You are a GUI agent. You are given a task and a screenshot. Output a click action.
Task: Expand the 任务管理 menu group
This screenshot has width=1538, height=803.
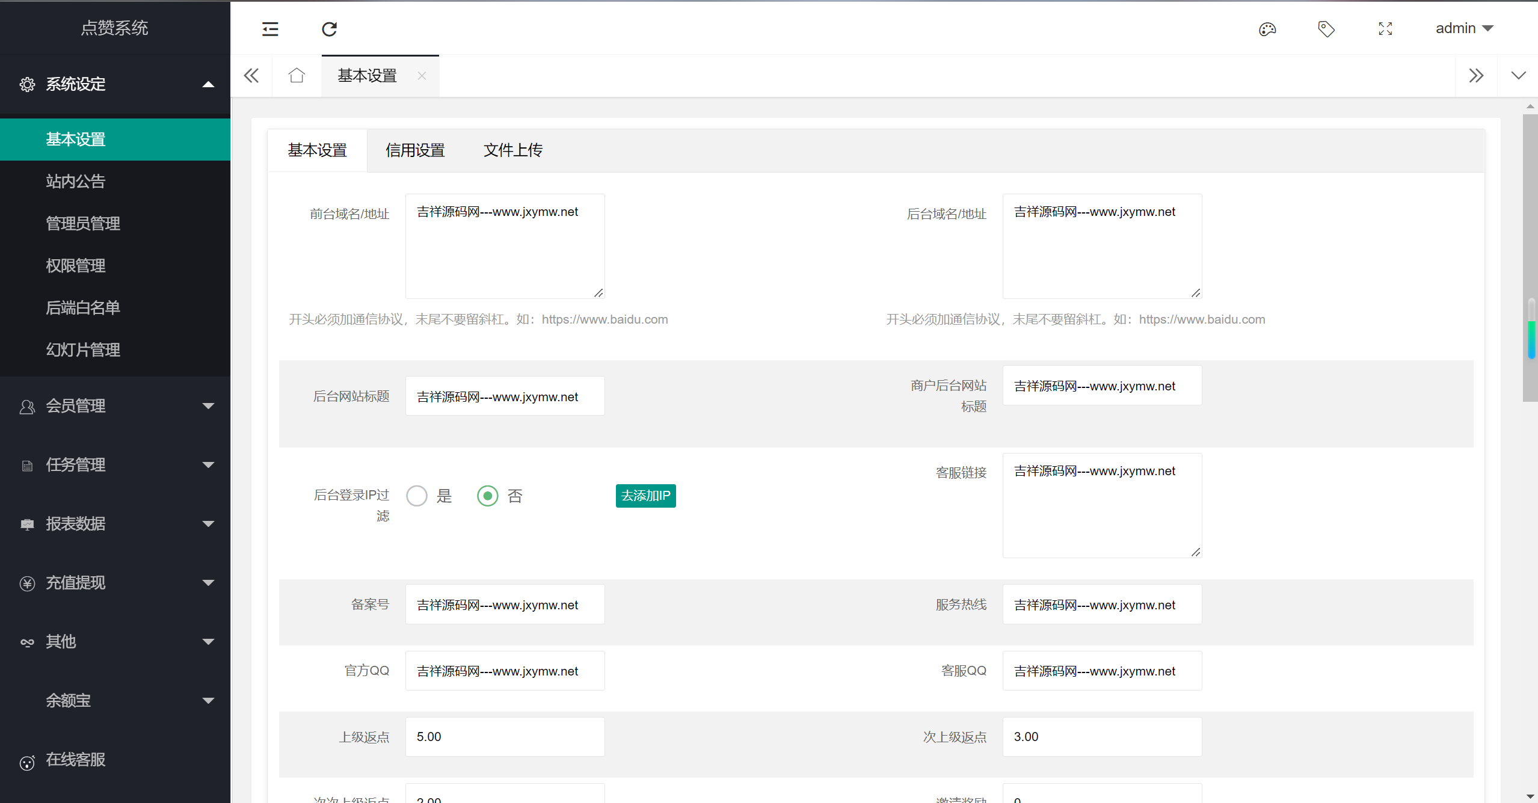coord(208,465)
